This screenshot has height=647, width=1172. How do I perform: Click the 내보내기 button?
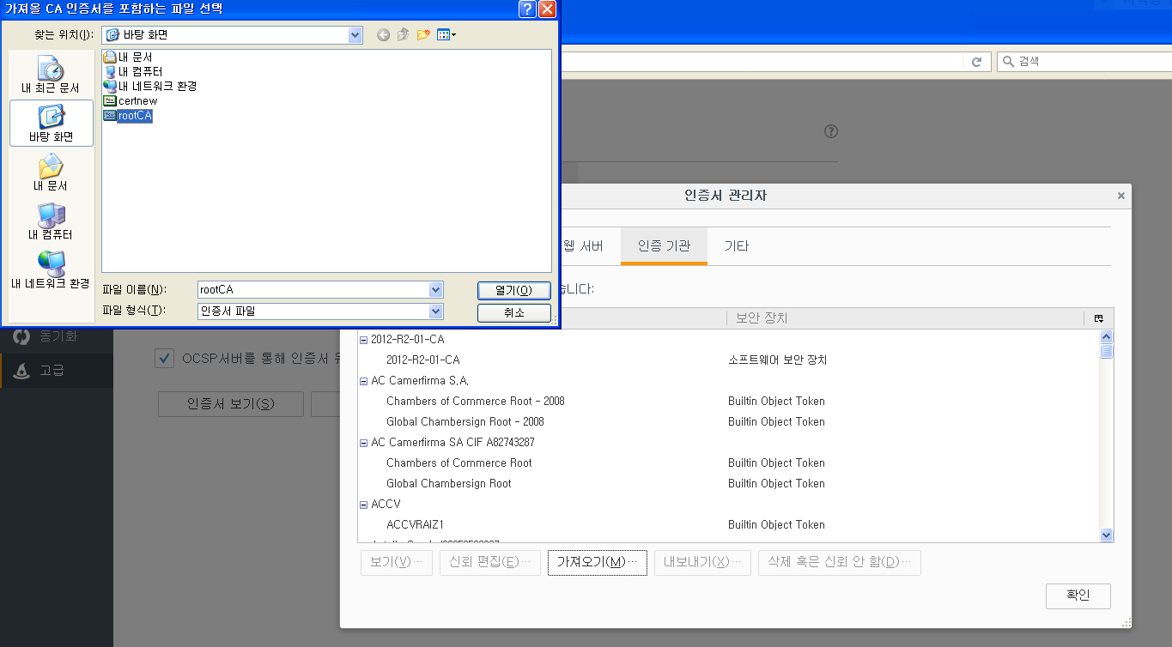[x=701, y=563]
